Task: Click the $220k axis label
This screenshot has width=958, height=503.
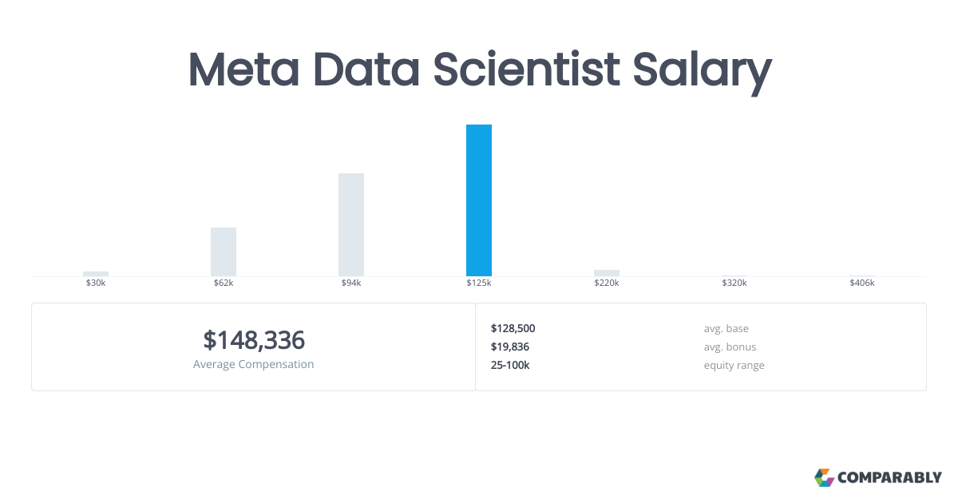Action: (607, 283)
